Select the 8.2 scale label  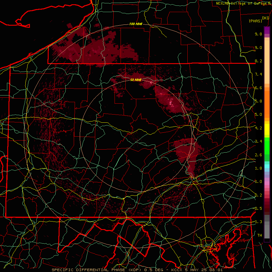258,61
